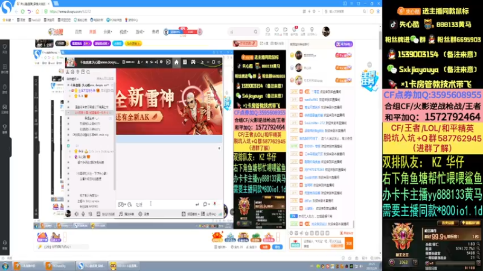Click the yellow pill button above player
Image resolution: width=483 pixels, height=271 pixels.
pyautogui.click(x=133, y=43)
